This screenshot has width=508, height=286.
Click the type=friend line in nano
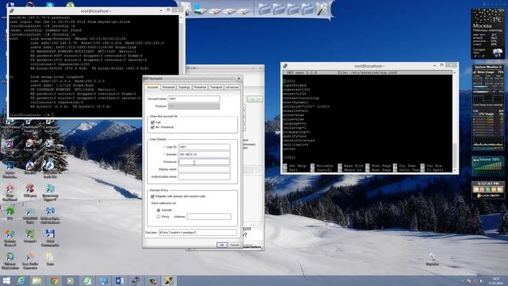[x=294, y=85]
